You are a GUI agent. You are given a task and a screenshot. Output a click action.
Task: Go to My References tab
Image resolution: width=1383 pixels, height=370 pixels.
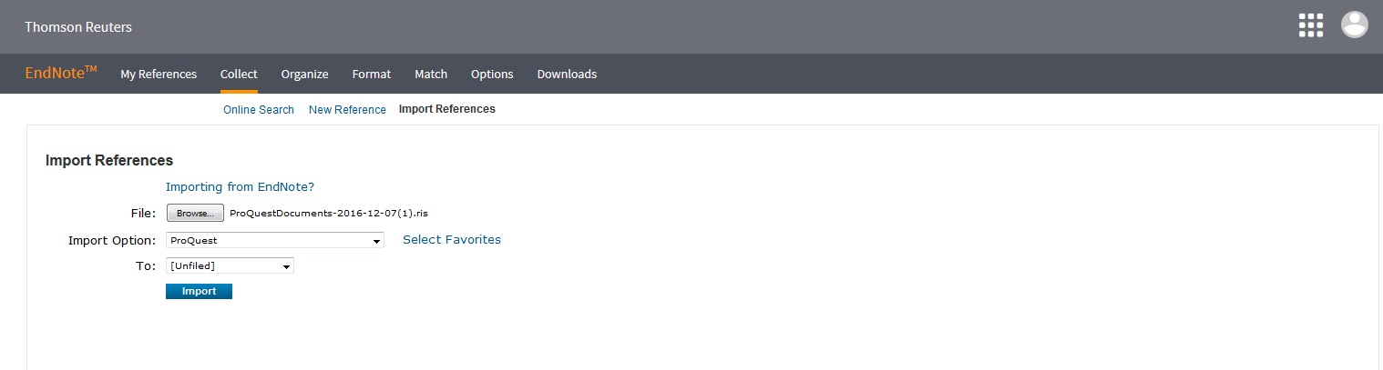[159, 75]
